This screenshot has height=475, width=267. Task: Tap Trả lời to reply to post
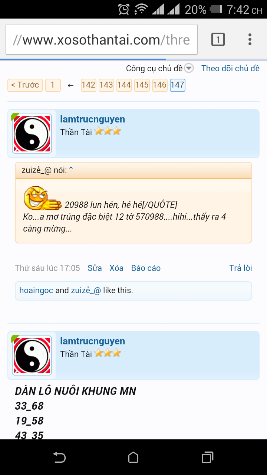pyautogui.click(x=241, y=268)
